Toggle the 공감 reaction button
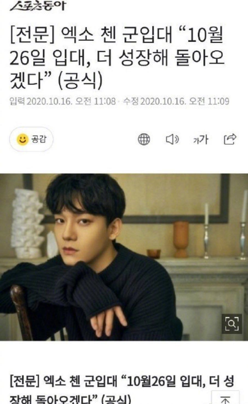248x404 pixels. (x=31, y=139)
